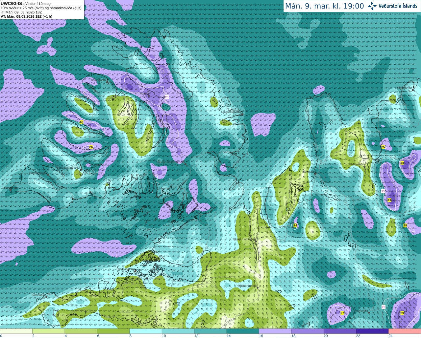Click the Gjögurflugvöllur station label

click(231, 112)
